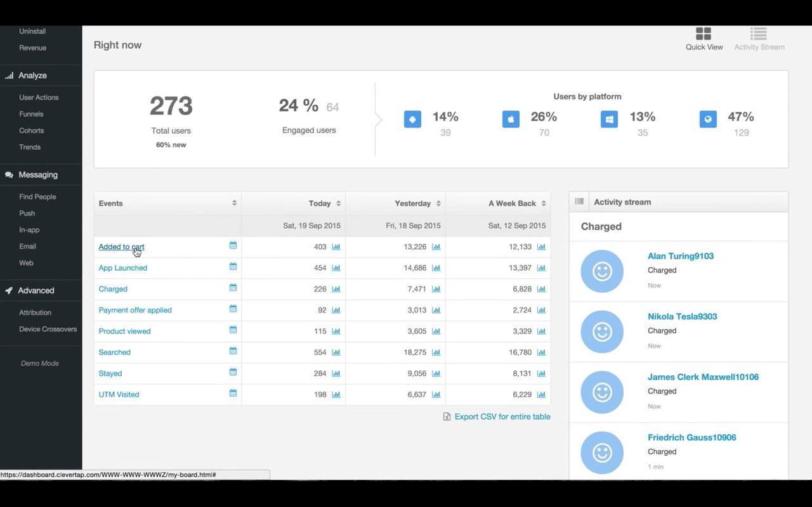Open the App Launched event link

coord(123,268)
